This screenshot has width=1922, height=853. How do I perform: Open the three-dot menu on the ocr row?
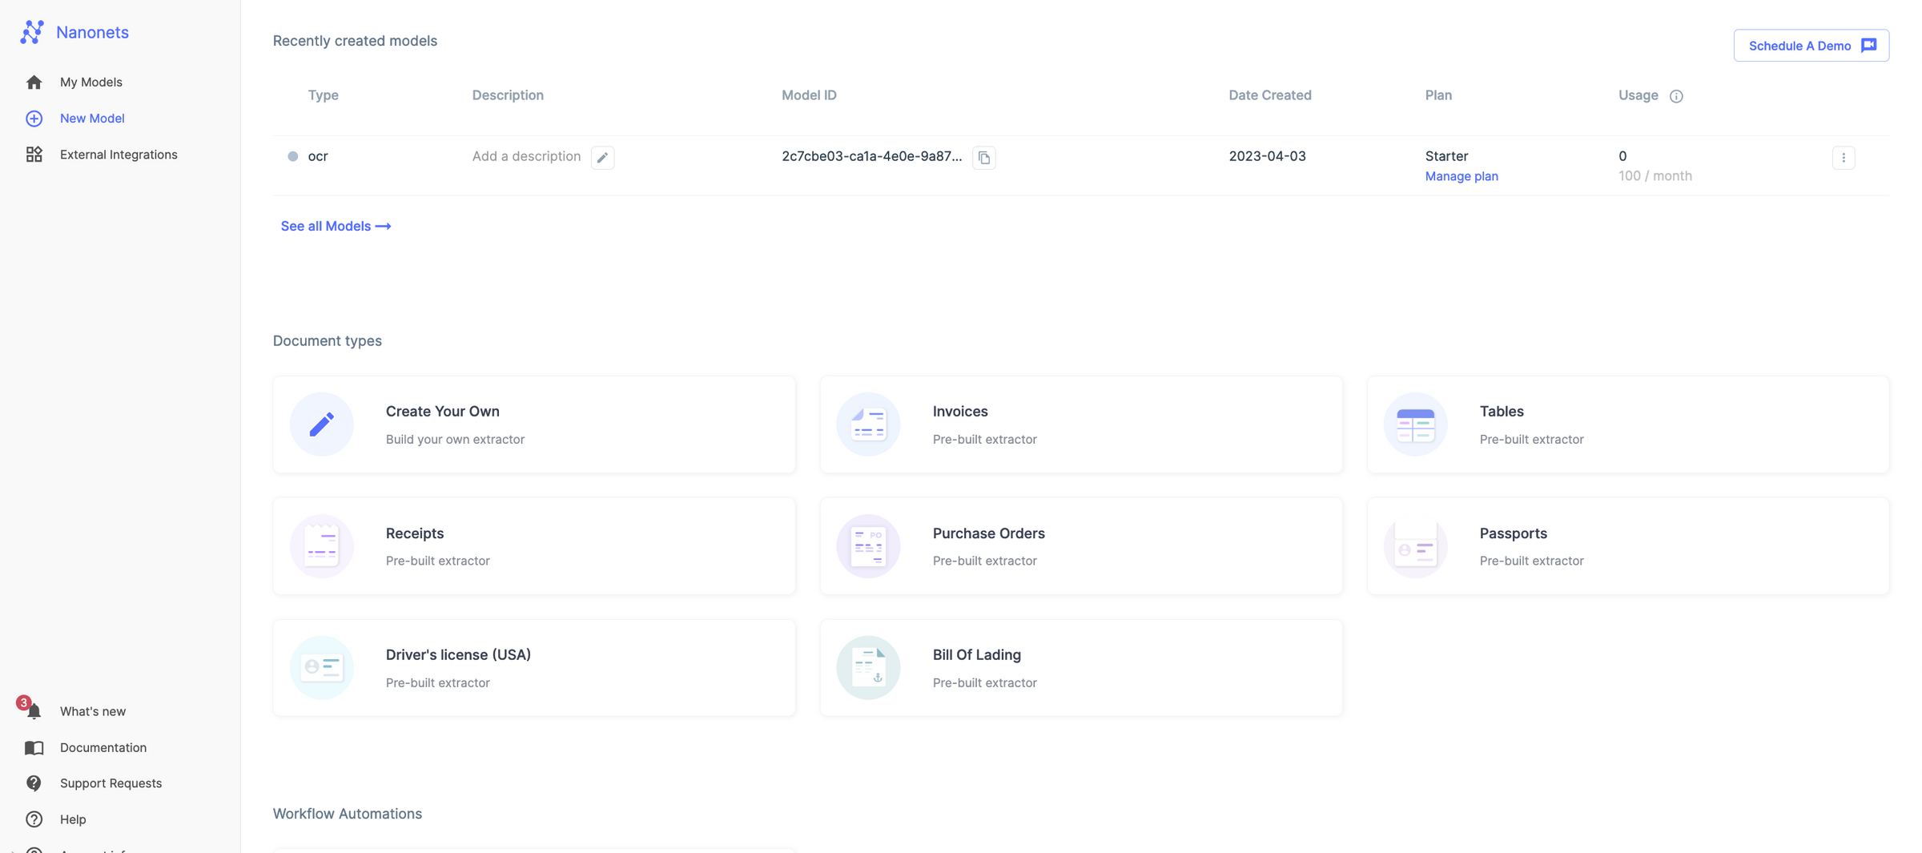[x=1844, y=157]
